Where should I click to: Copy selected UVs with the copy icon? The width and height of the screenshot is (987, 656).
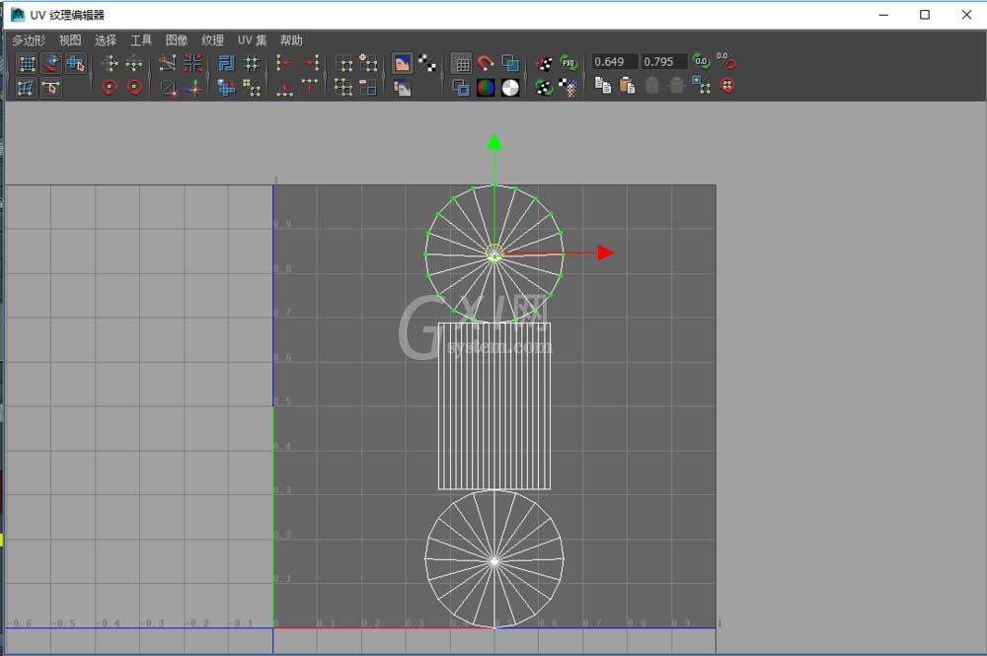602,86
